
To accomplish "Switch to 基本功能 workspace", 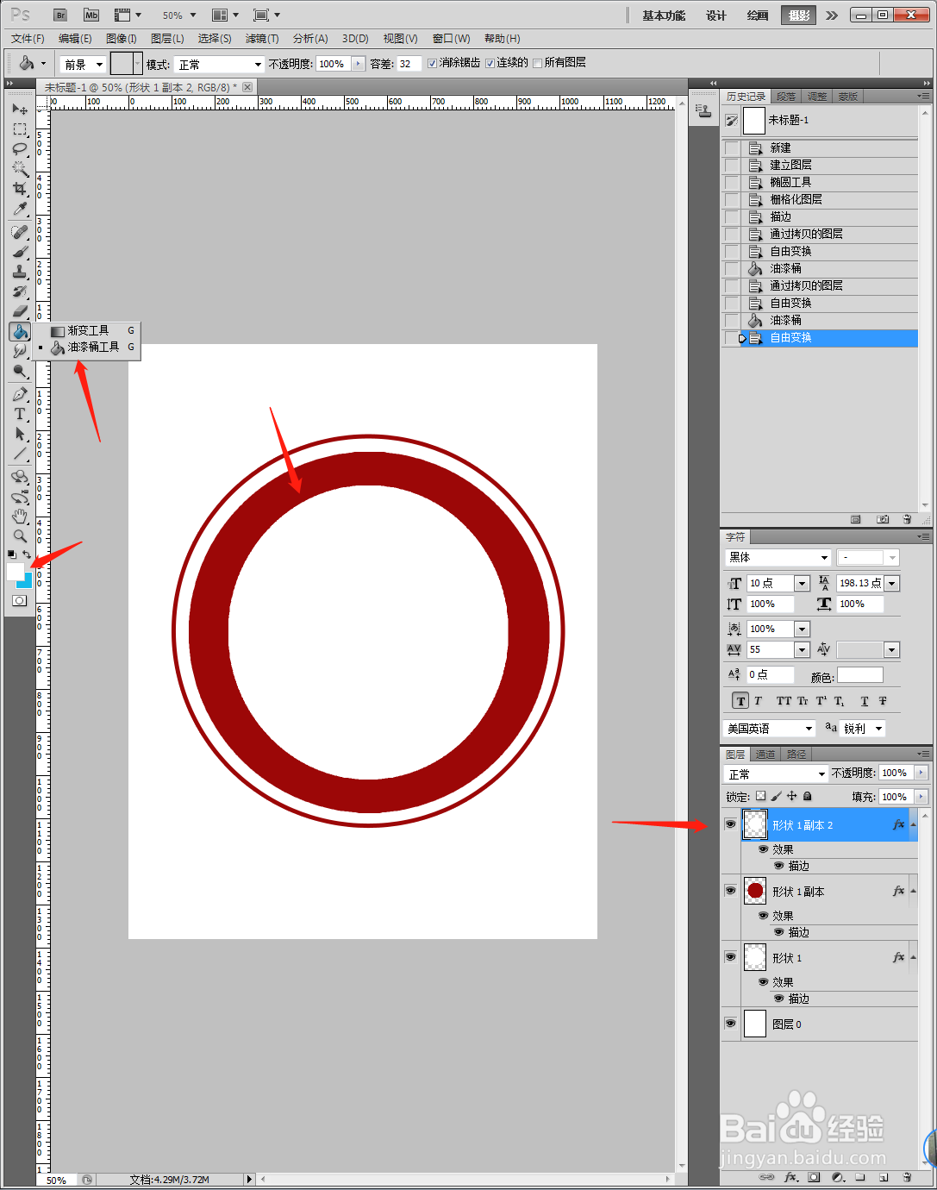I will click(x=664, y=16).
